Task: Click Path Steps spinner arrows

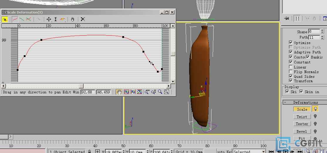Action: pyautogui.click(x=322, y=37)
